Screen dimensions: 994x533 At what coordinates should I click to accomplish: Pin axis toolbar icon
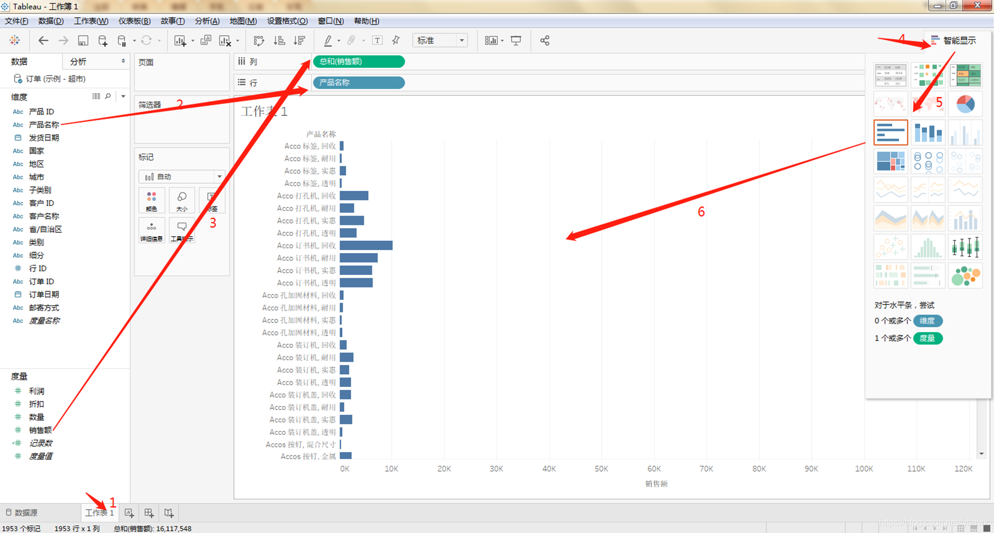[396, 40]
